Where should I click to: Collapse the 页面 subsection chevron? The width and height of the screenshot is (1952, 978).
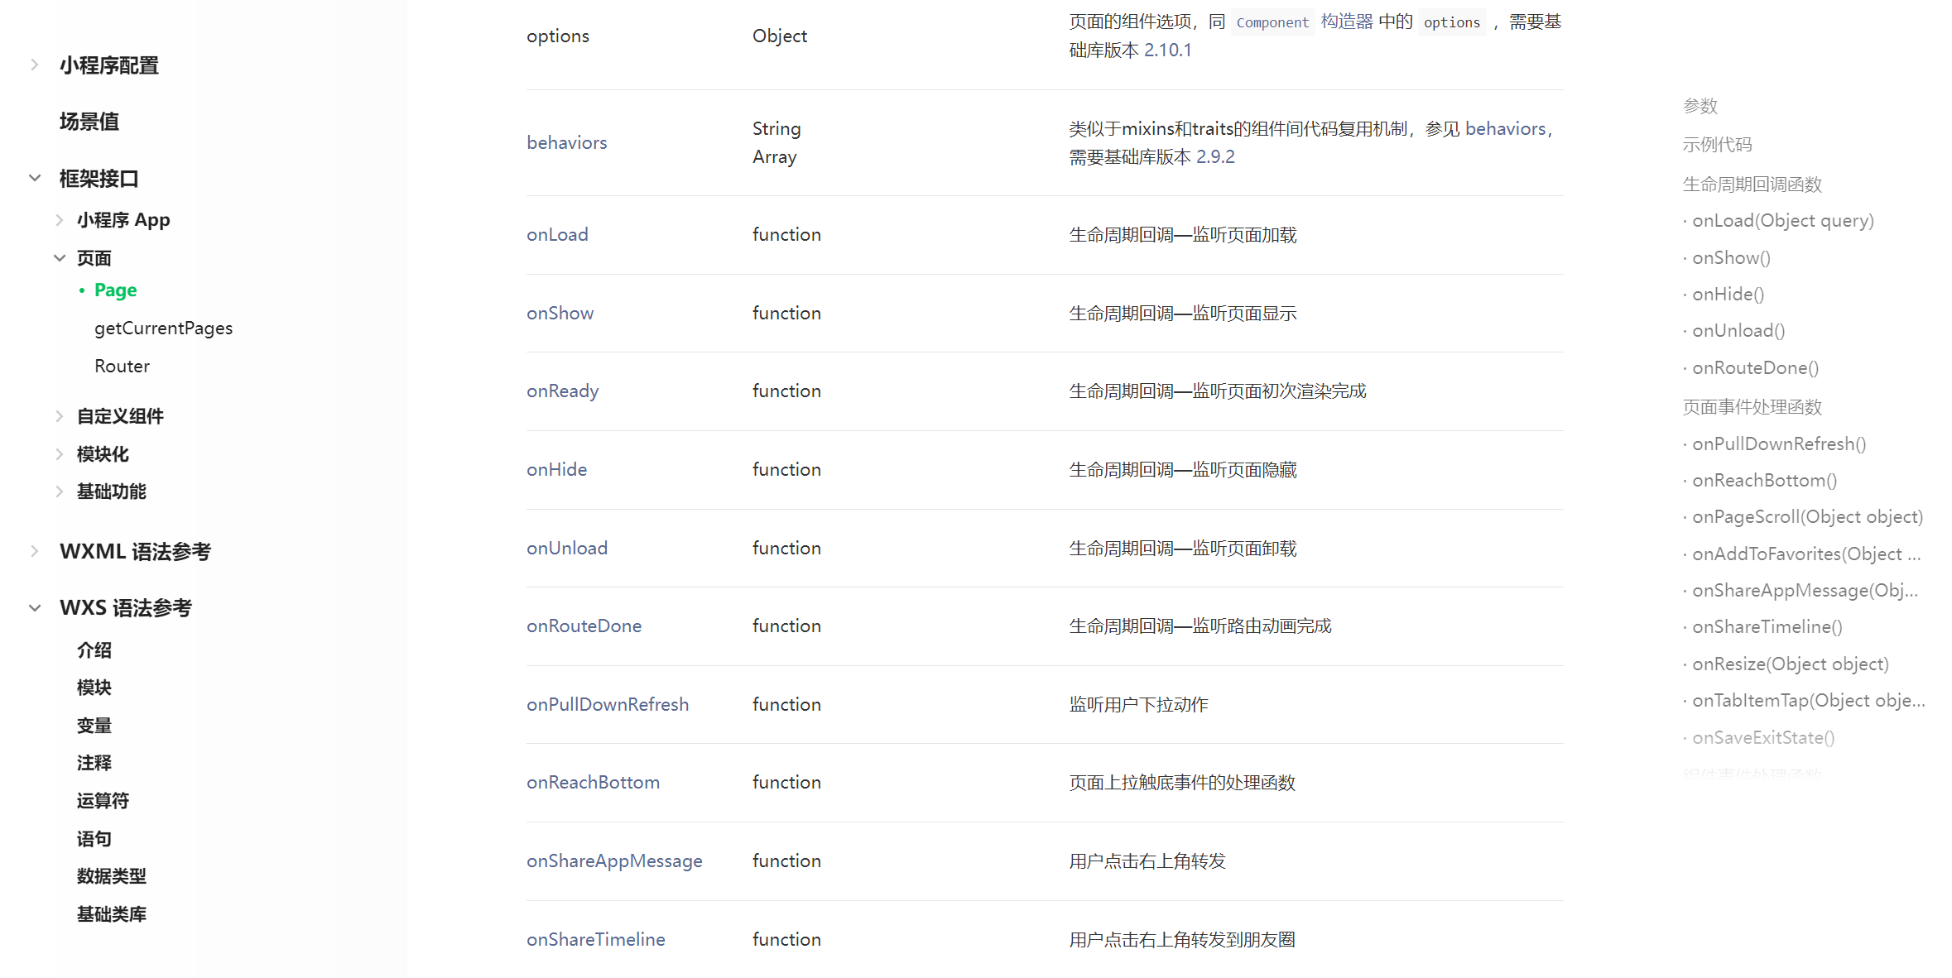pos(60,258)
